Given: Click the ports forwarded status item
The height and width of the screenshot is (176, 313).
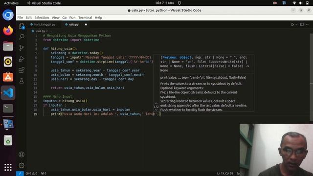Looking at the screenshot, I should [x=44, y=174].
